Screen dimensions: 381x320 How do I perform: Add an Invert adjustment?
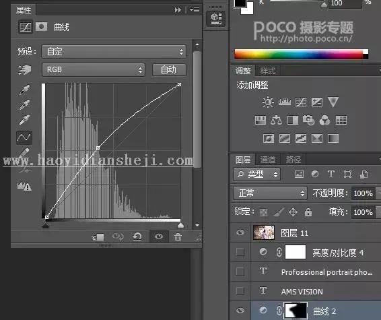point(269,139)
